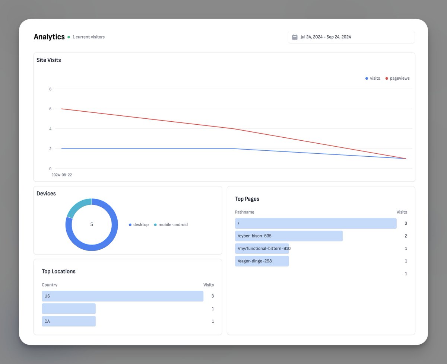
Task: Click the 2024-08-22 axis label
Action: coord(62,175)
